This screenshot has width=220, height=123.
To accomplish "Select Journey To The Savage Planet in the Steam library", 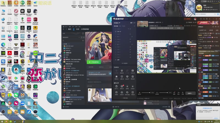I will click(x=74, y=75).
